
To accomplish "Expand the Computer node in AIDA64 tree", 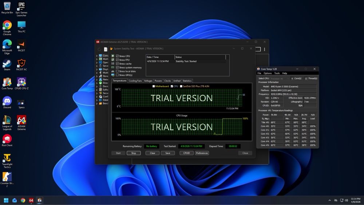I will click(97, 56).
